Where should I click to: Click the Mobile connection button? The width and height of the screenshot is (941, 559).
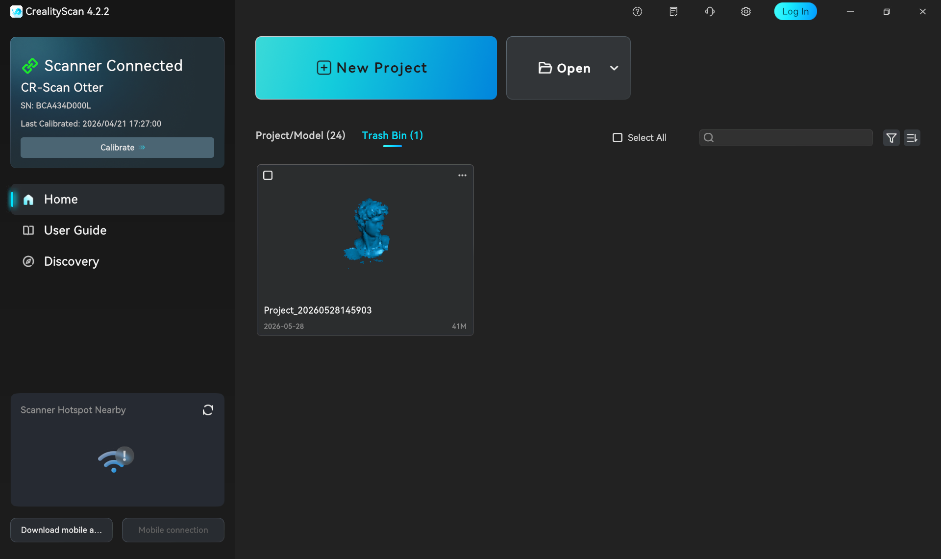pyautogui.click(x=173, y=530)
